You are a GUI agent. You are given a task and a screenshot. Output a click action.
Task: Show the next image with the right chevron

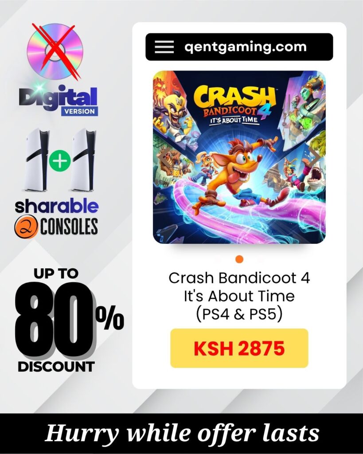click(x=314, y=157)
